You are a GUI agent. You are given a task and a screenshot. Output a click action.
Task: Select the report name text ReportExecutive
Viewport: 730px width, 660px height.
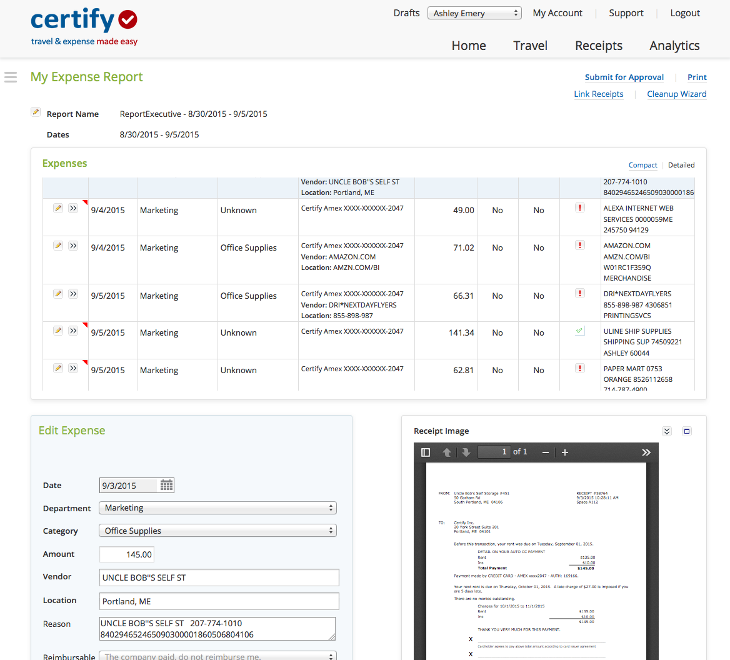pyautogui.click(x=151, y=114)
